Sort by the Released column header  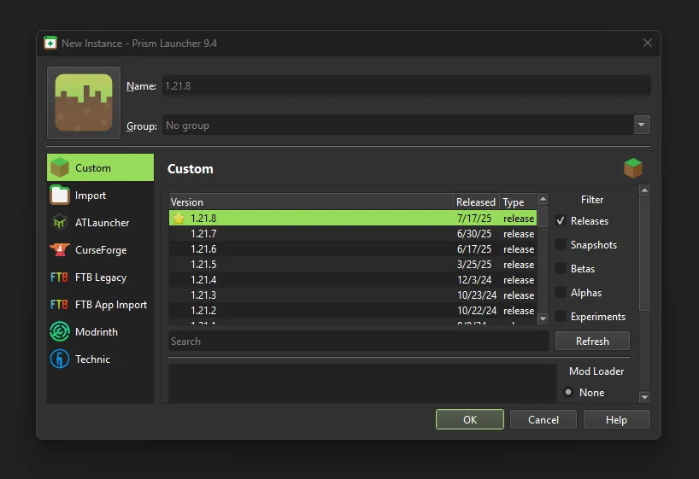pyautogui.click(x=476, y=202)
